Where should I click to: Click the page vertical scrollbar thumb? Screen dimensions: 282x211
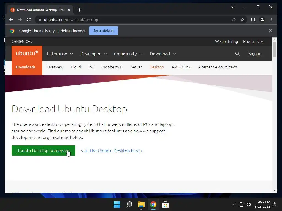point(275,49)
